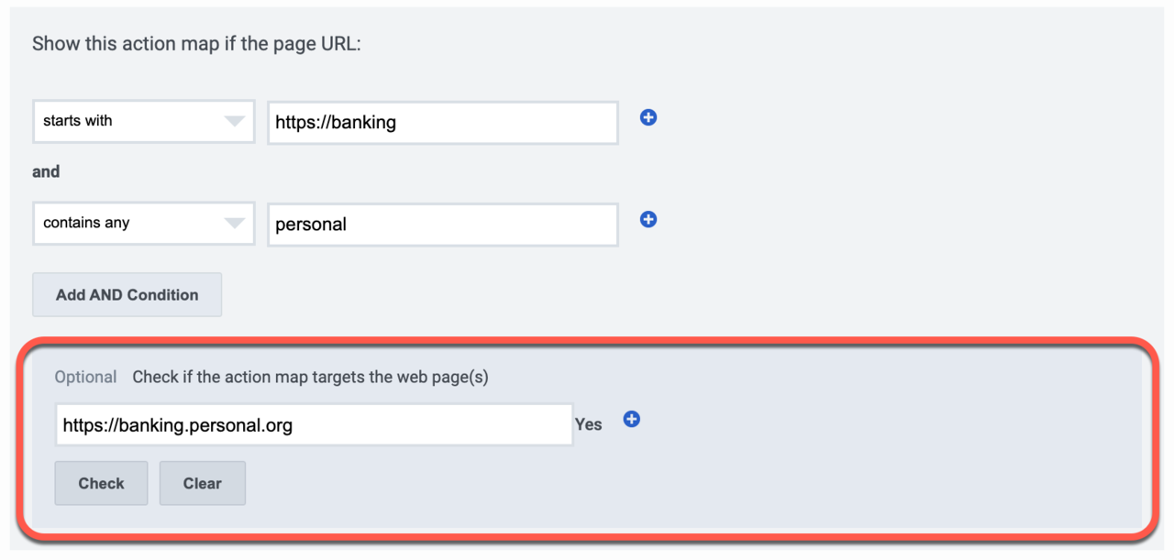Click the 'banking' text inside first value field
Screen dimensions: 1174x560
pos(362,122)
